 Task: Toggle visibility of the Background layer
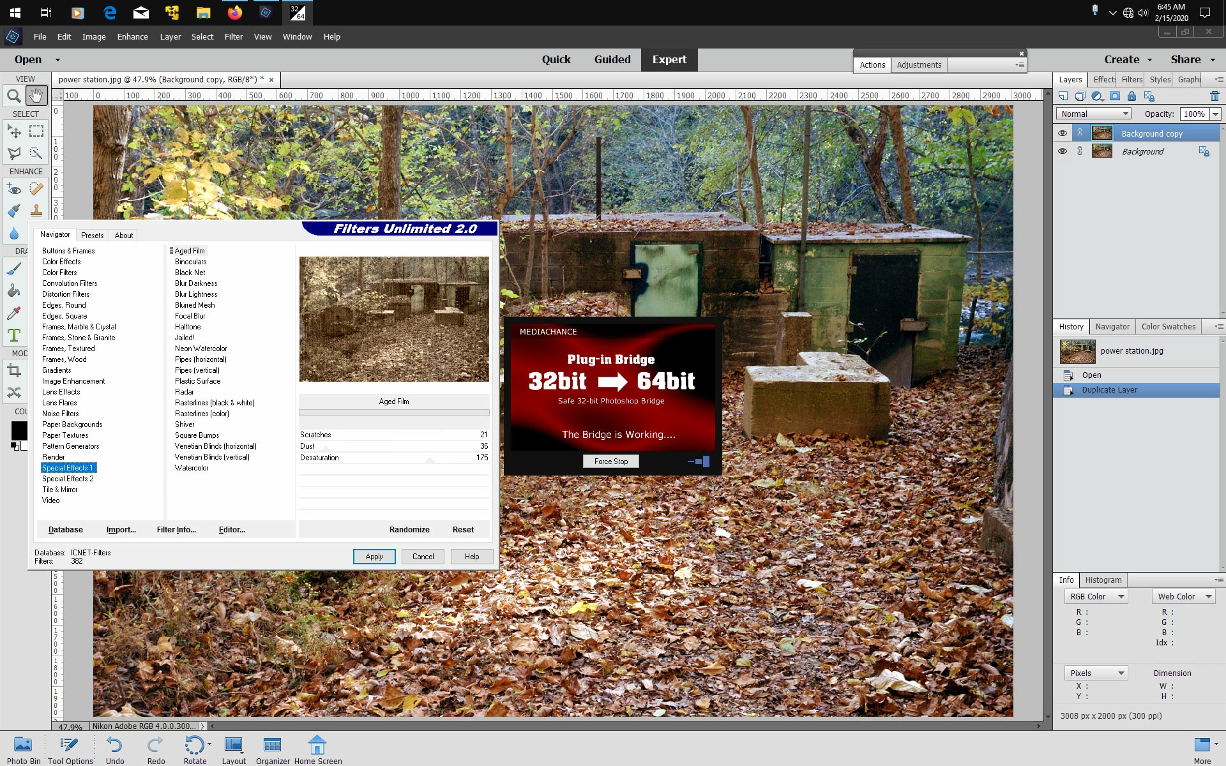pyautogui.click(x=1062, y=151)
